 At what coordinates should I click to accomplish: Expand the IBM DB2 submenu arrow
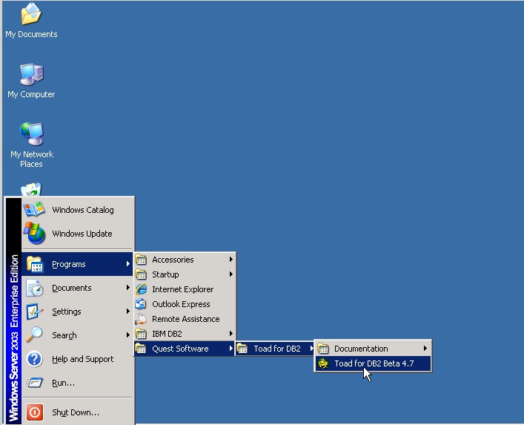click(x=231, y=334)
